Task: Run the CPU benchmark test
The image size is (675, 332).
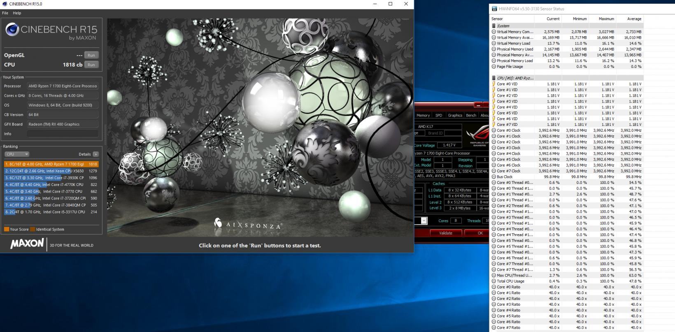Action: 91,65
